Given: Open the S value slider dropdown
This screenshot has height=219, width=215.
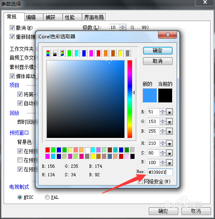Looking at the screenshot, I should coord(169,153).
